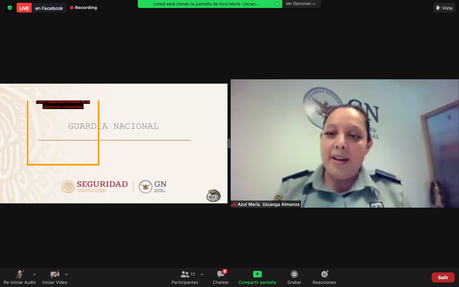The height and width of the screenshot is (287, 459).
Task: Open the Reacciones smiley icon
Action: 325,274
